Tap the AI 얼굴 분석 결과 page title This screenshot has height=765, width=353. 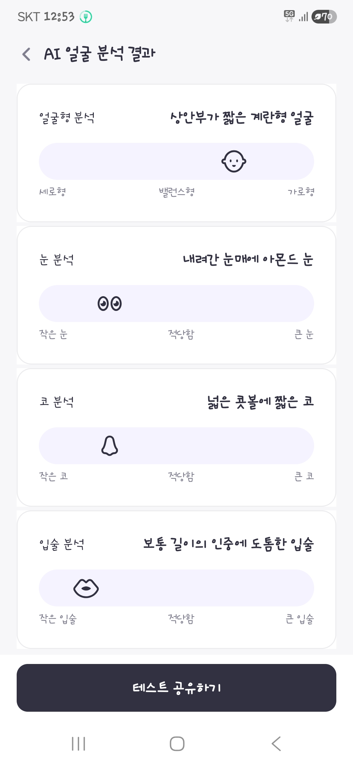100,54
